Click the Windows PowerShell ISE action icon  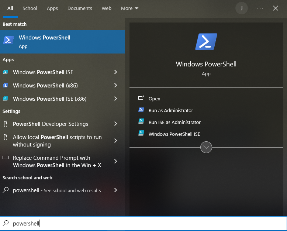pos(141,133)
